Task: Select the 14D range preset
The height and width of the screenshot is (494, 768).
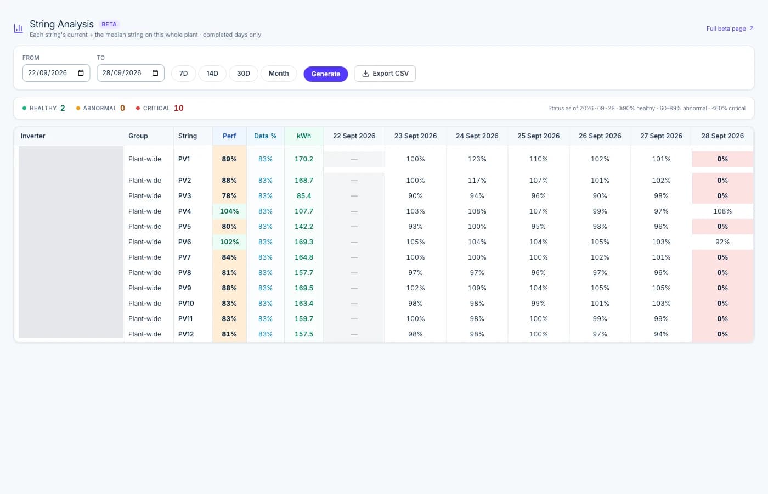Action: (x=212, y=74)
